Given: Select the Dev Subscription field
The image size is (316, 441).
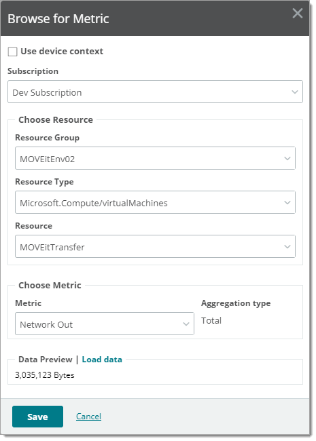Looking at the screenshot, I should click(155, 92).
